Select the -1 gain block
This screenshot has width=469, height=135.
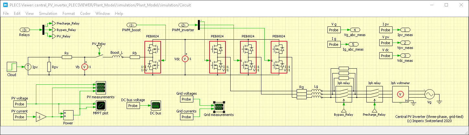coord(41,117)
